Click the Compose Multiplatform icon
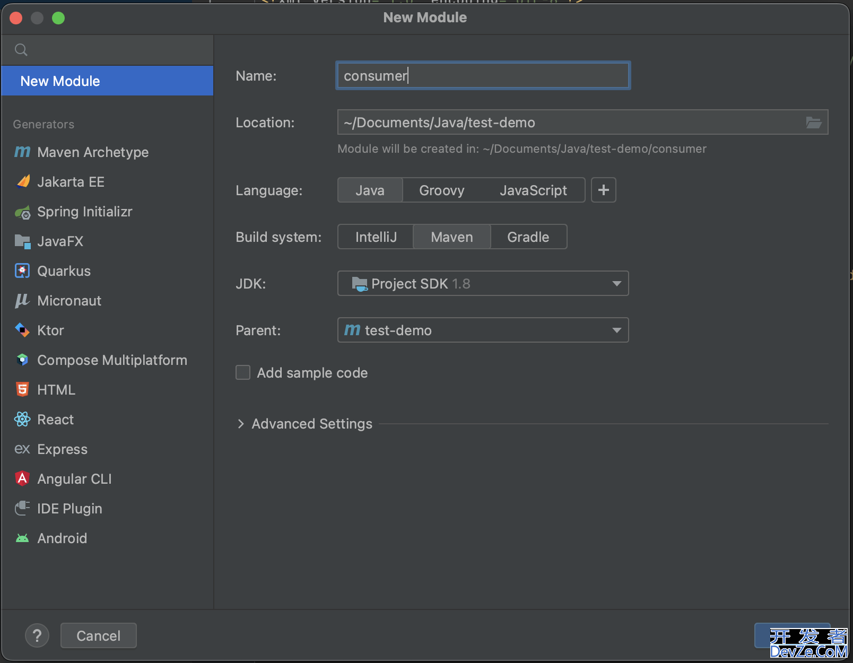853x663 pixels. tap(22, 360)
